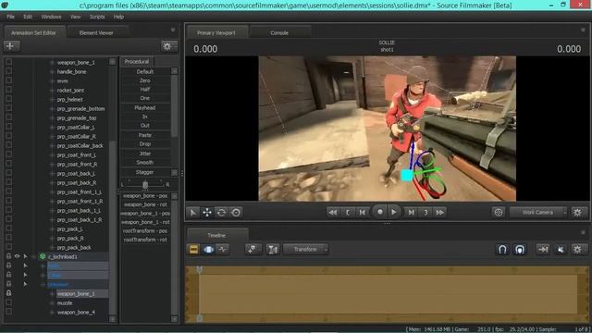
Task: Toggle the eye visibility for c_lochnload1
Action: (x=17, y=256)
